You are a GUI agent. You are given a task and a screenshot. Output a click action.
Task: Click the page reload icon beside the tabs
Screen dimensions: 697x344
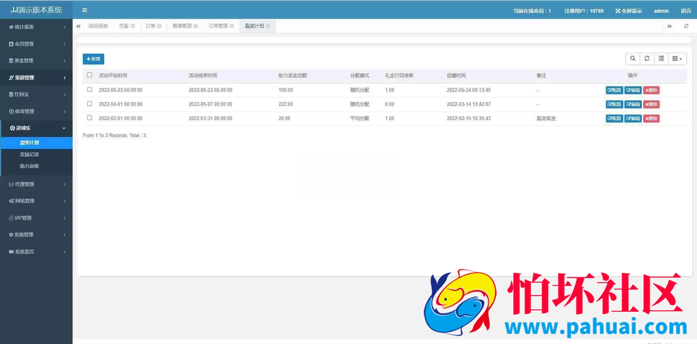point(686,26)
